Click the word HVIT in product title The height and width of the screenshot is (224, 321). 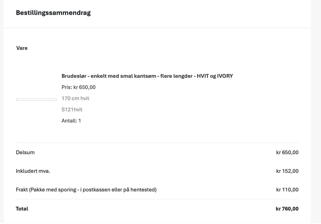click(x=203, y=76)
